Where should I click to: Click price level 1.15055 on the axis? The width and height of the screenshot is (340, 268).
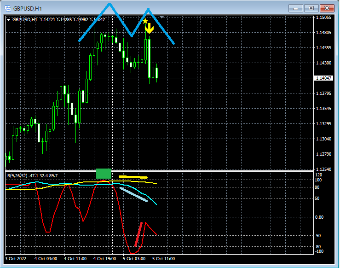[324, 17]
